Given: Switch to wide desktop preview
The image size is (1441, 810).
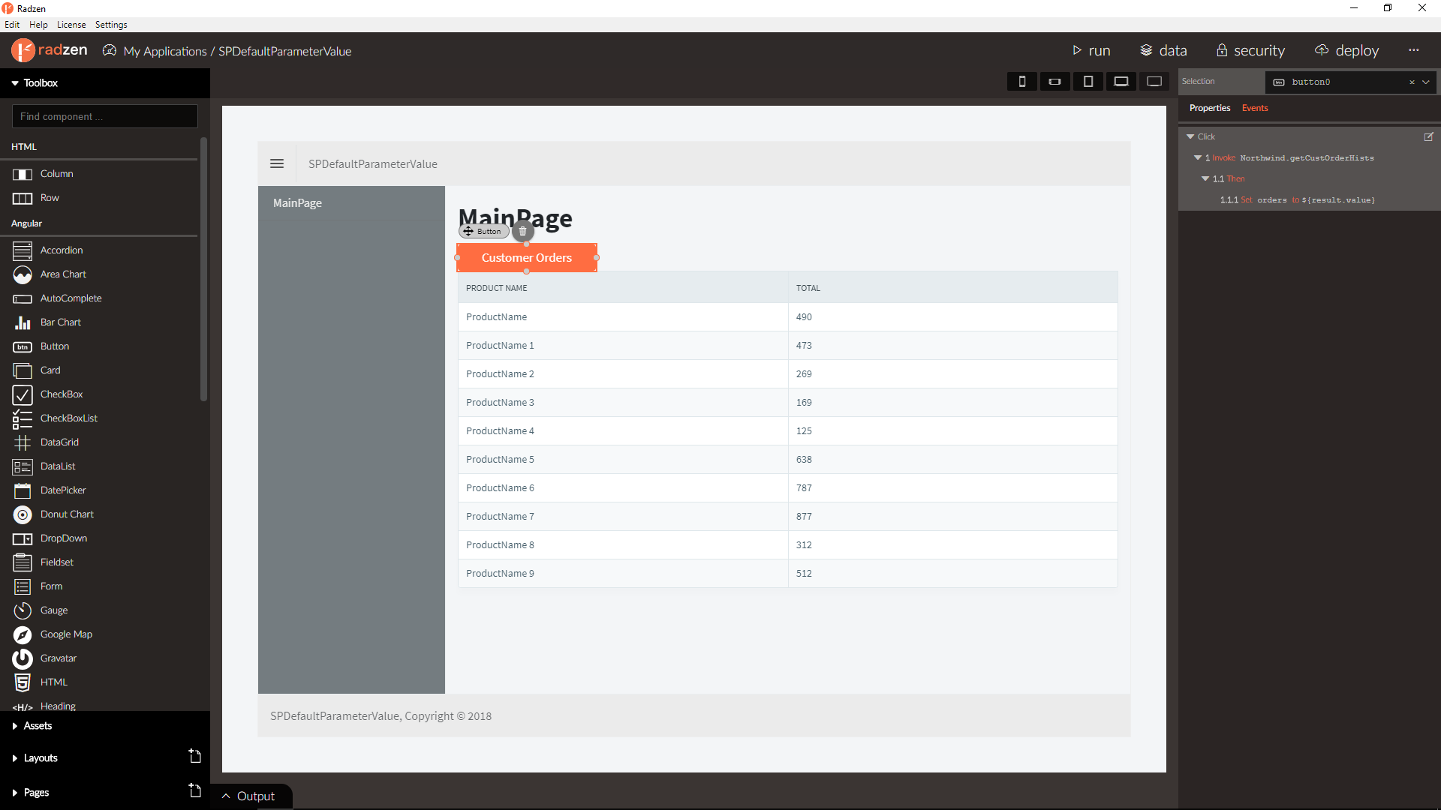Looking at the screenshot, I should click(x=1154, y=81).
